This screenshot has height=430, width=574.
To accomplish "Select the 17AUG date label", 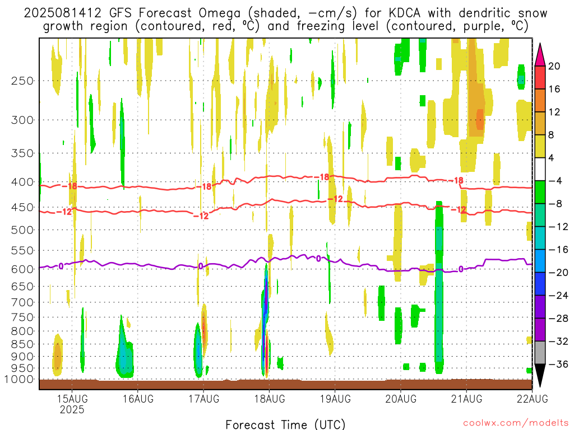I will 204,399.
